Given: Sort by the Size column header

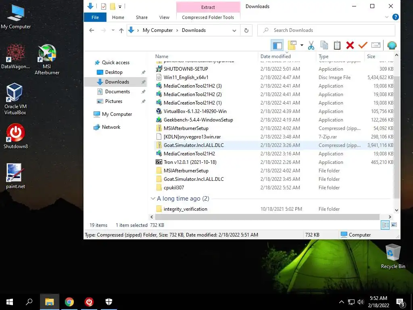Looking at the screenshot, I should click(x=371, y=57).
